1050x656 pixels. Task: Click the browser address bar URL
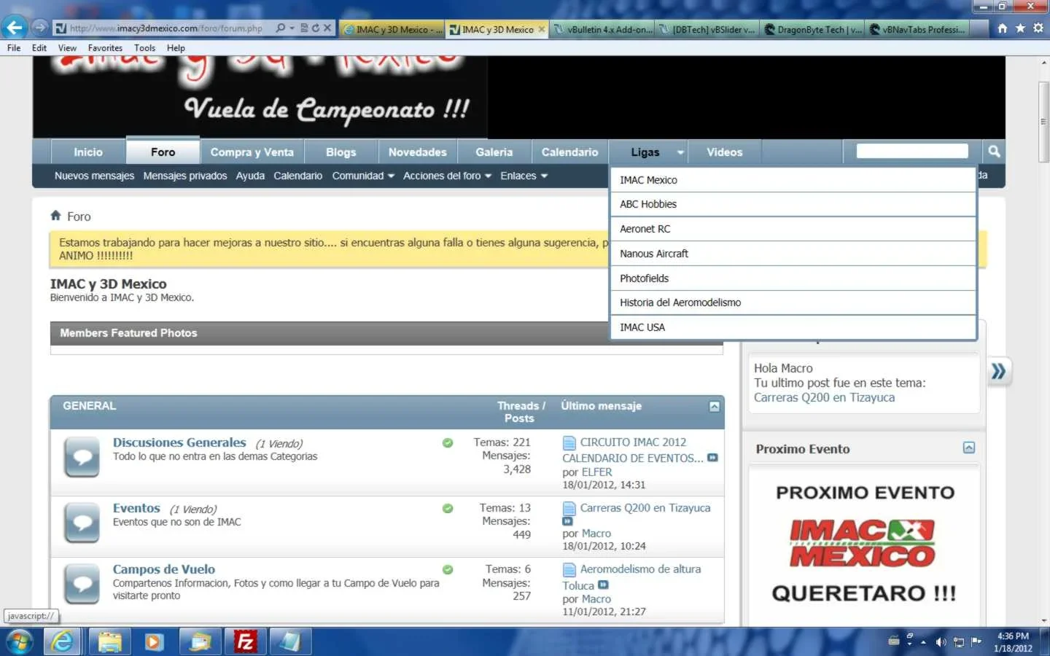click(166, 28)
